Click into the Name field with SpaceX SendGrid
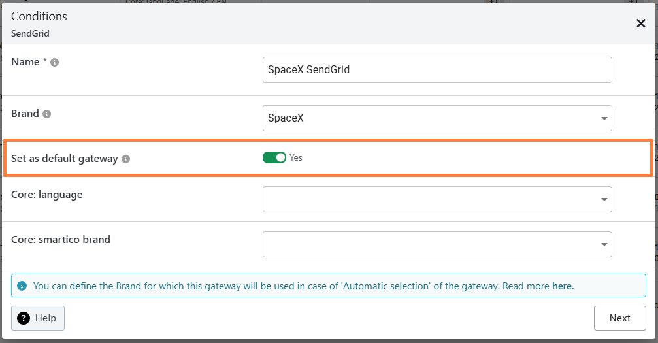 click(436, 70)
